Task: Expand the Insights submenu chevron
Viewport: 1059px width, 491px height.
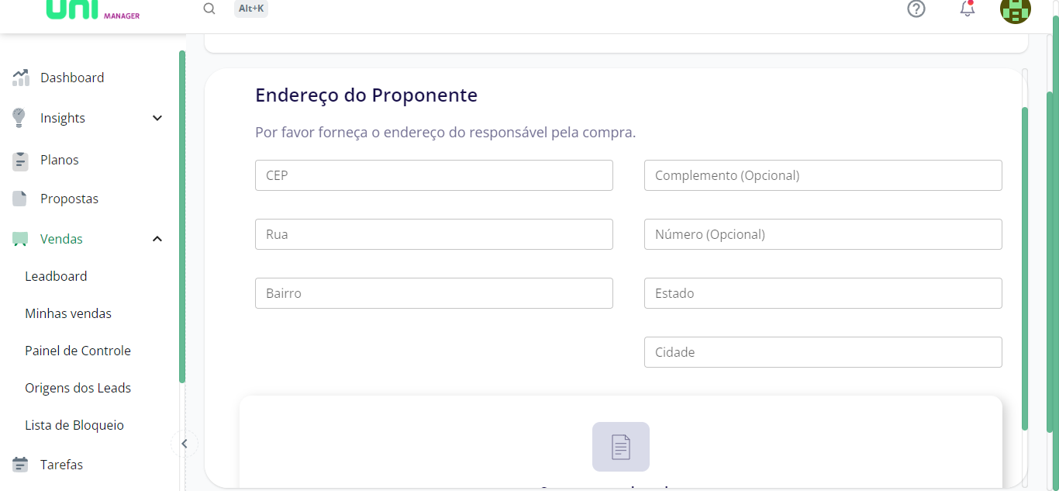Action: tap(157, 119)
